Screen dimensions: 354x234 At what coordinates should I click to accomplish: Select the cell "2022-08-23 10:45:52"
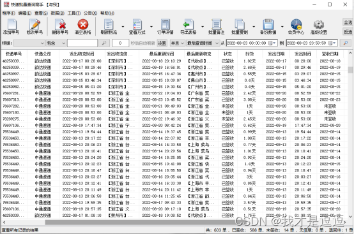coord(162,99)
